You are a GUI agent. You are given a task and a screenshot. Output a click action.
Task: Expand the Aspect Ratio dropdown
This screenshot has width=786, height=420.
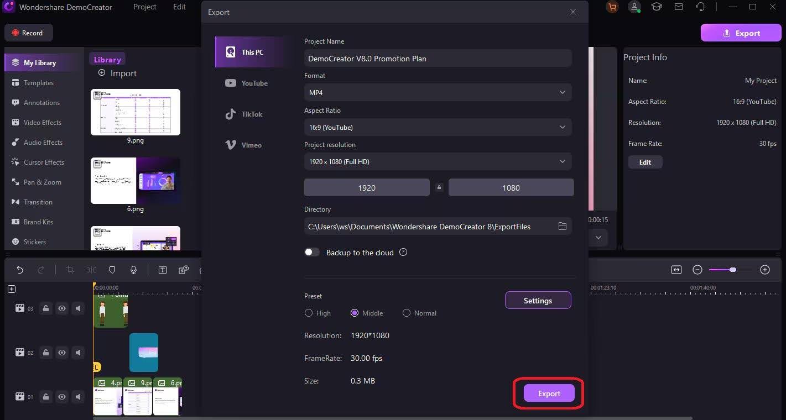[438, 127]
